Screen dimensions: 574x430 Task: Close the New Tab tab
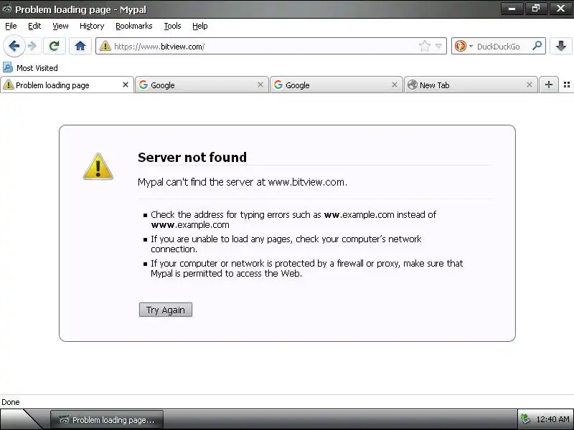[529, 85]
